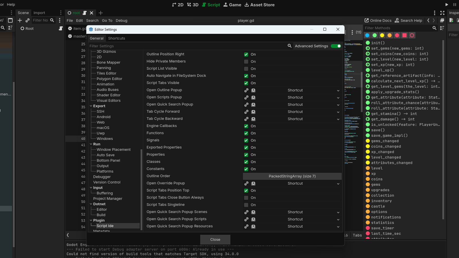Screen dimensions: 459x258
Task: Toggle red square filter in outline
Action: [404, 35]
